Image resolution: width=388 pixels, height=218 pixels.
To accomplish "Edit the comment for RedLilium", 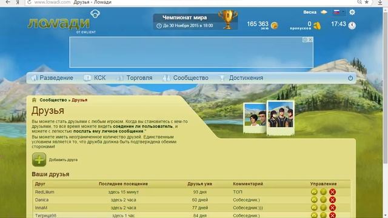I will click(x=323, y=192).
